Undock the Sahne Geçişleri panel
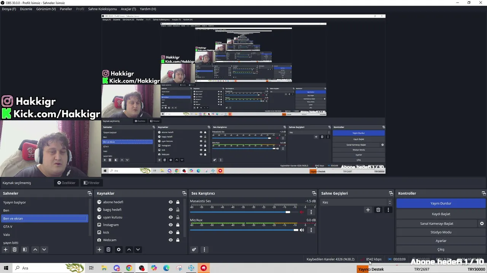The height and width of the screenshot is (273, 487). coord(391,193)
